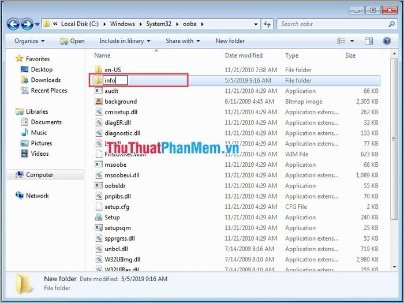Image resolution: width=404 pixels, height=303 pixels.
Task: Click date 6/11/2009 4:45 AM
Action: [x=249, y=102]
